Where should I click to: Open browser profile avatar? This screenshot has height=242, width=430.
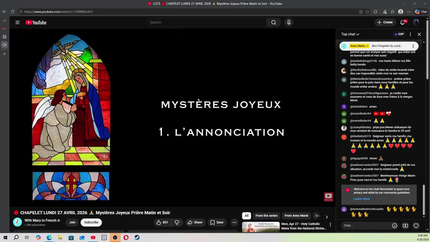(400, 11)
